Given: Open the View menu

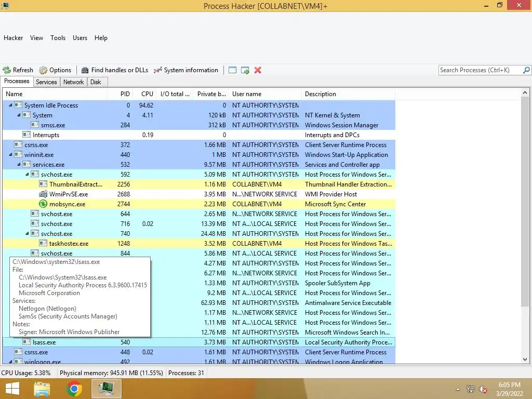Looking at the screenshot, I should point(36,38).
